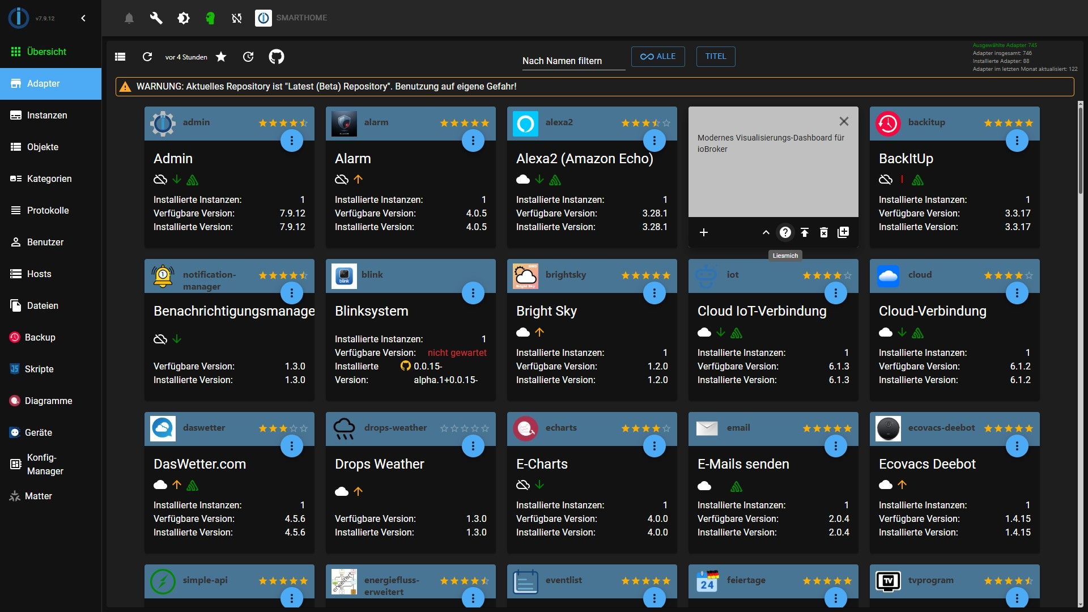
Task: Click the ALLE filter button
Action: [x=658, y=56]
